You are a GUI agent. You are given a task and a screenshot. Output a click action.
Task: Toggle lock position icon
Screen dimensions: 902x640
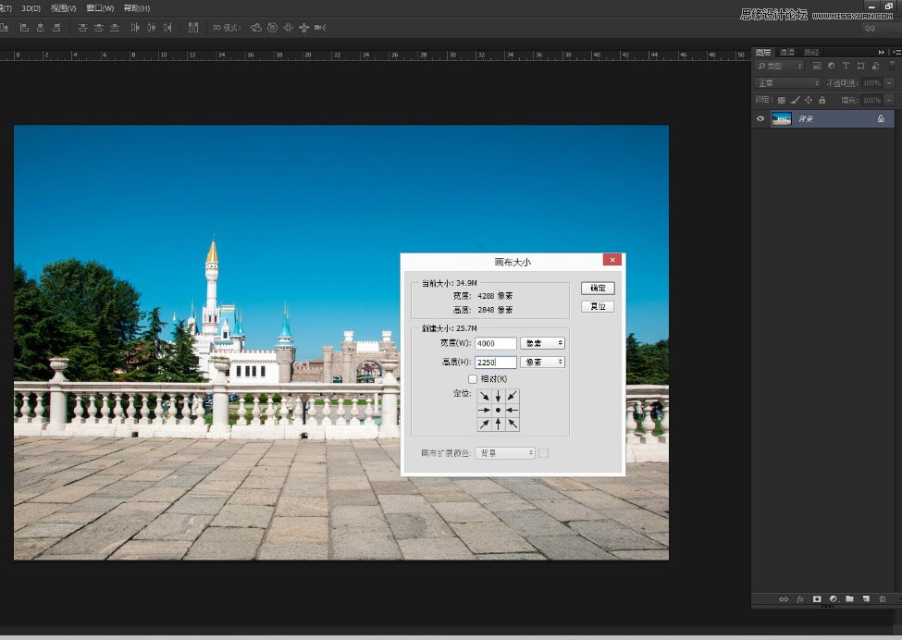(x=809, y=100)
